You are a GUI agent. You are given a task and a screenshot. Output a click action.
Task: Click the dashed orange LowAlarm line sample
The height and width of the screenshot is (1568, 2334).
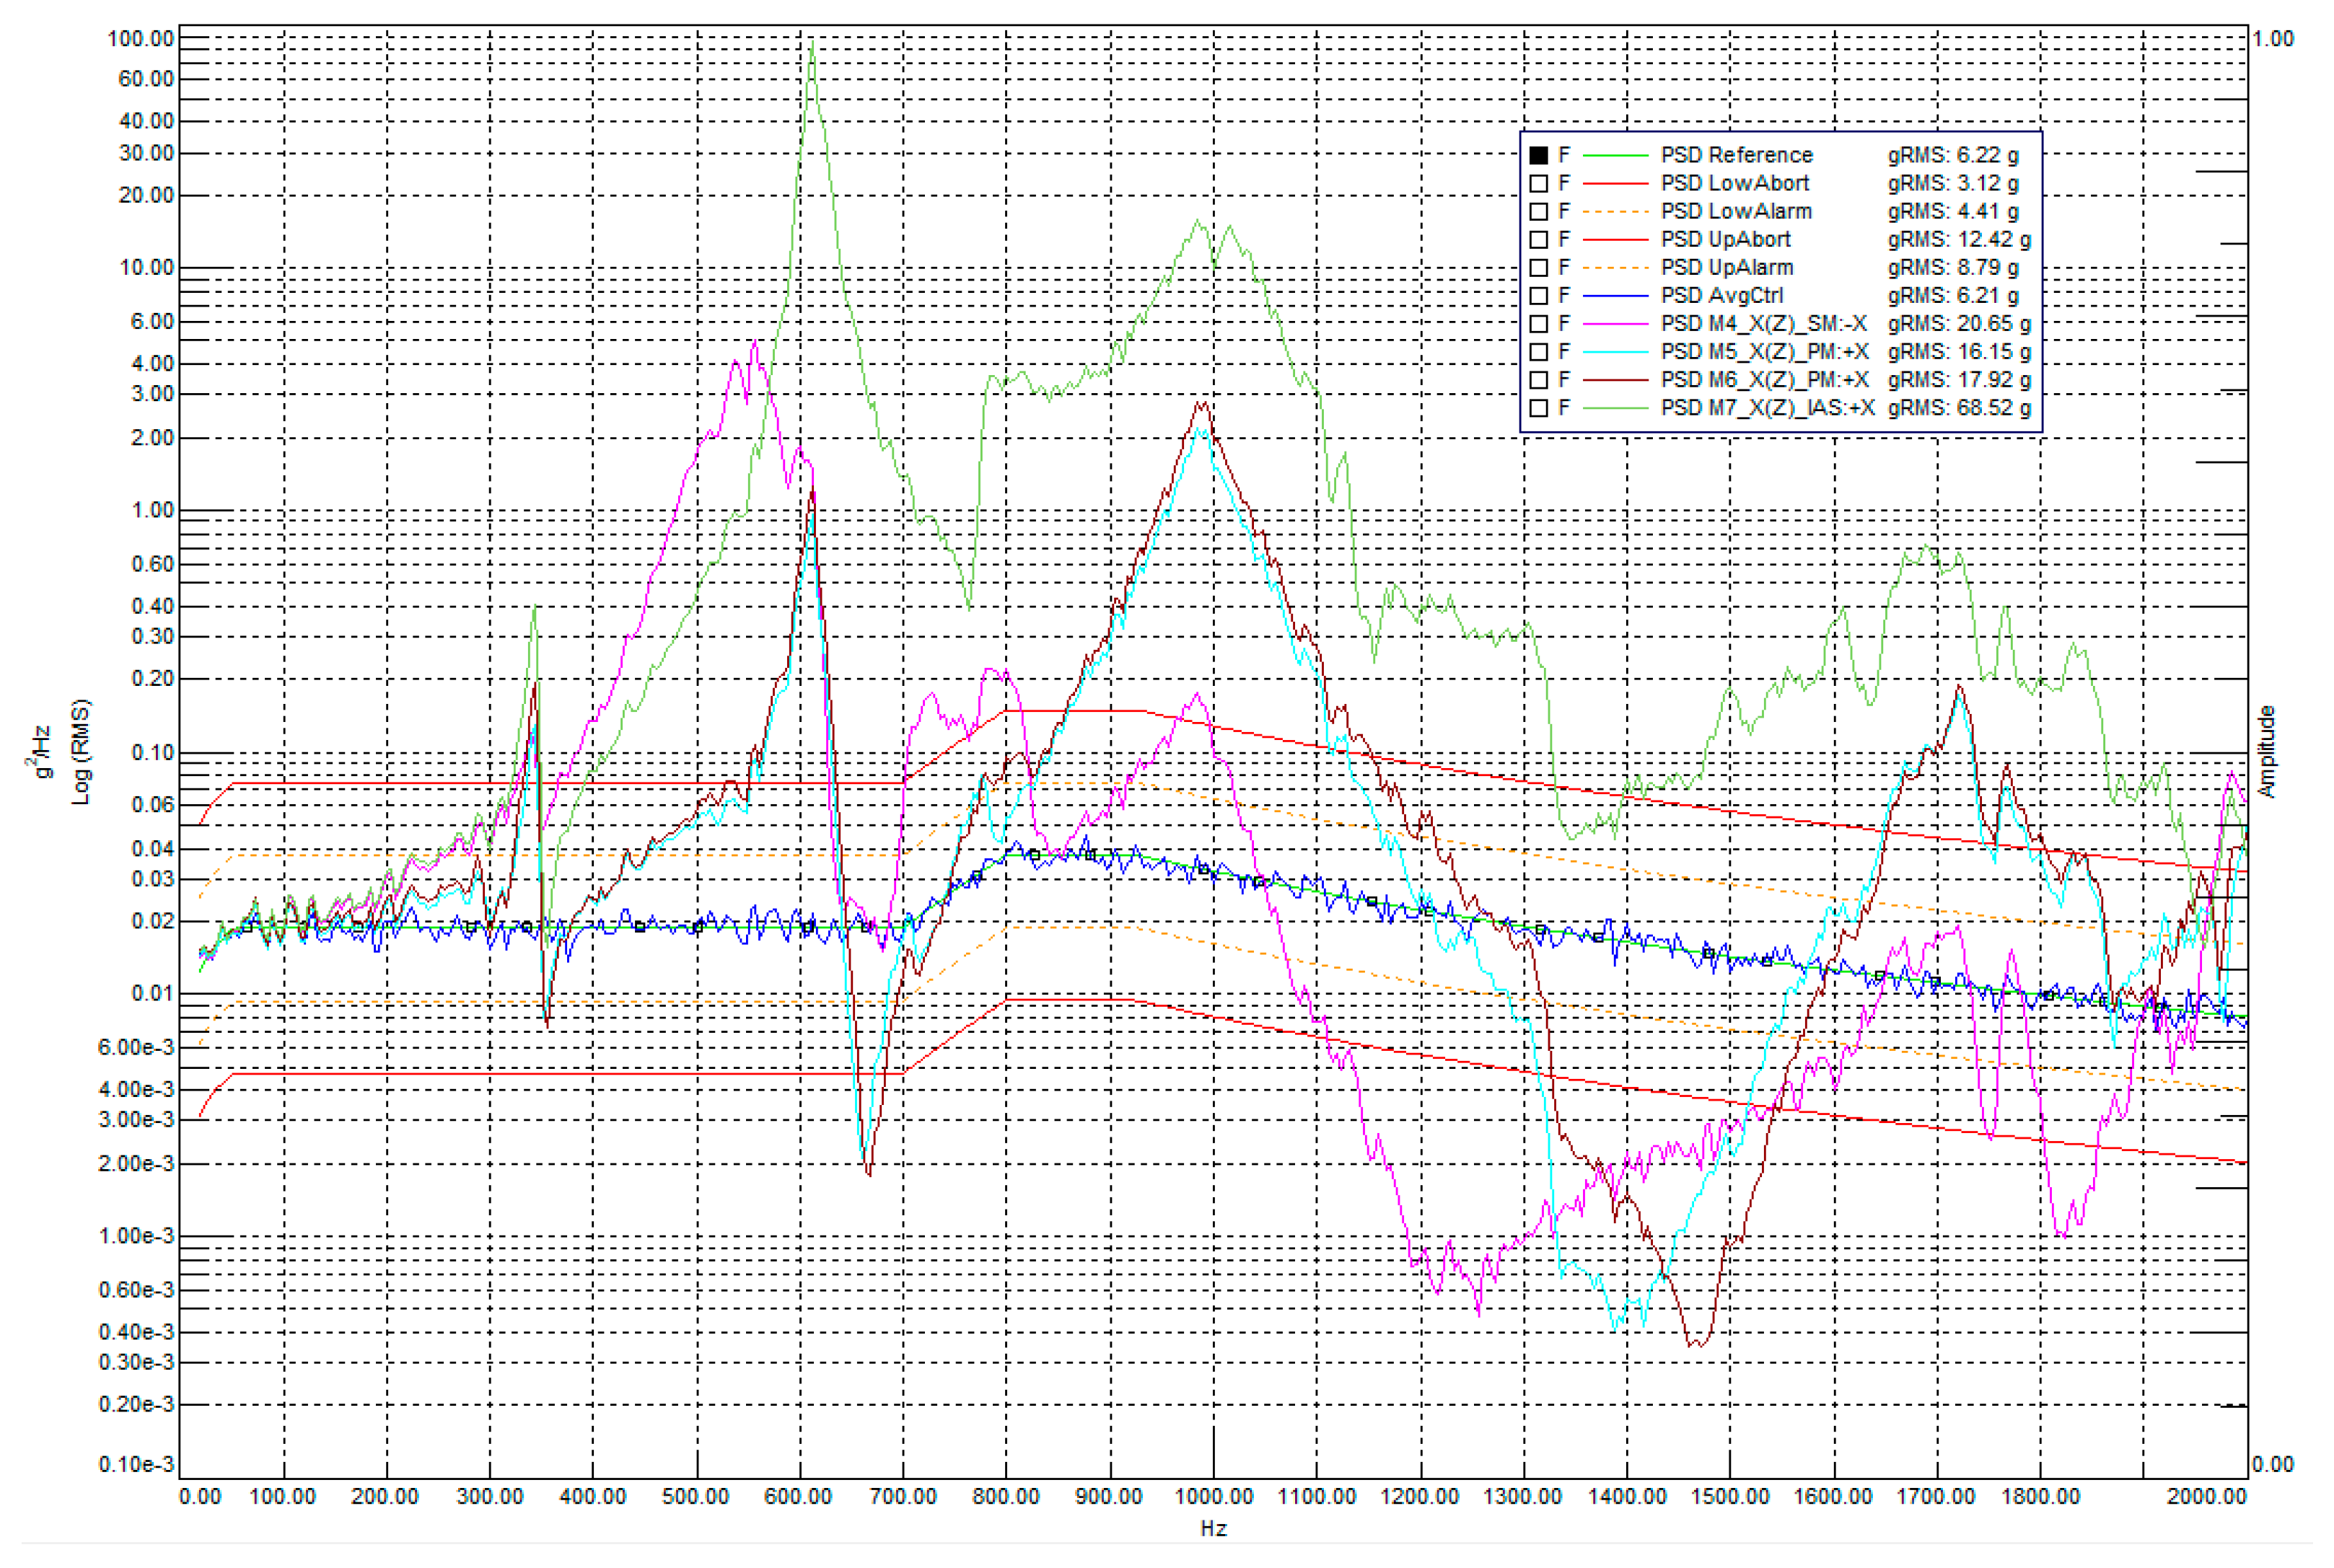(x=1614, y=211)
